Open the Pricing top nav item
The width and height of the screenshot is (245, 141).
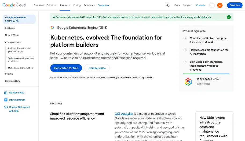pos(77,5)
